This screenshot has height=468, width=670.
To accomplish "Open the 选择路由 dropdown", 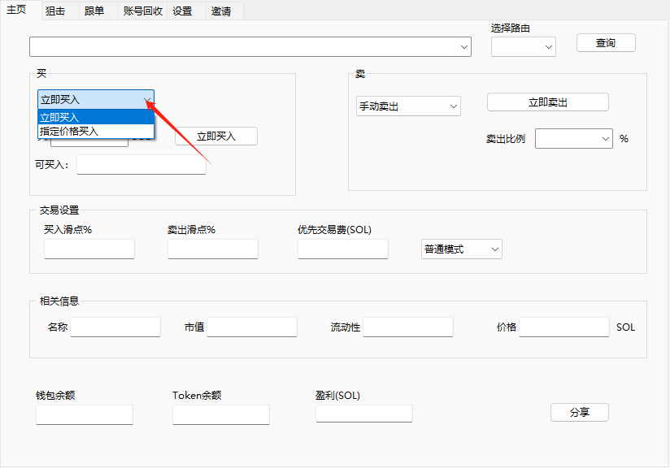I will pos(524,47).
